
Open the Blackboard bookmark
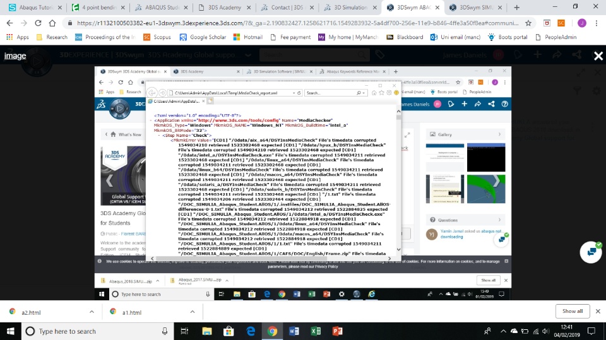click(x=405, y=37)
